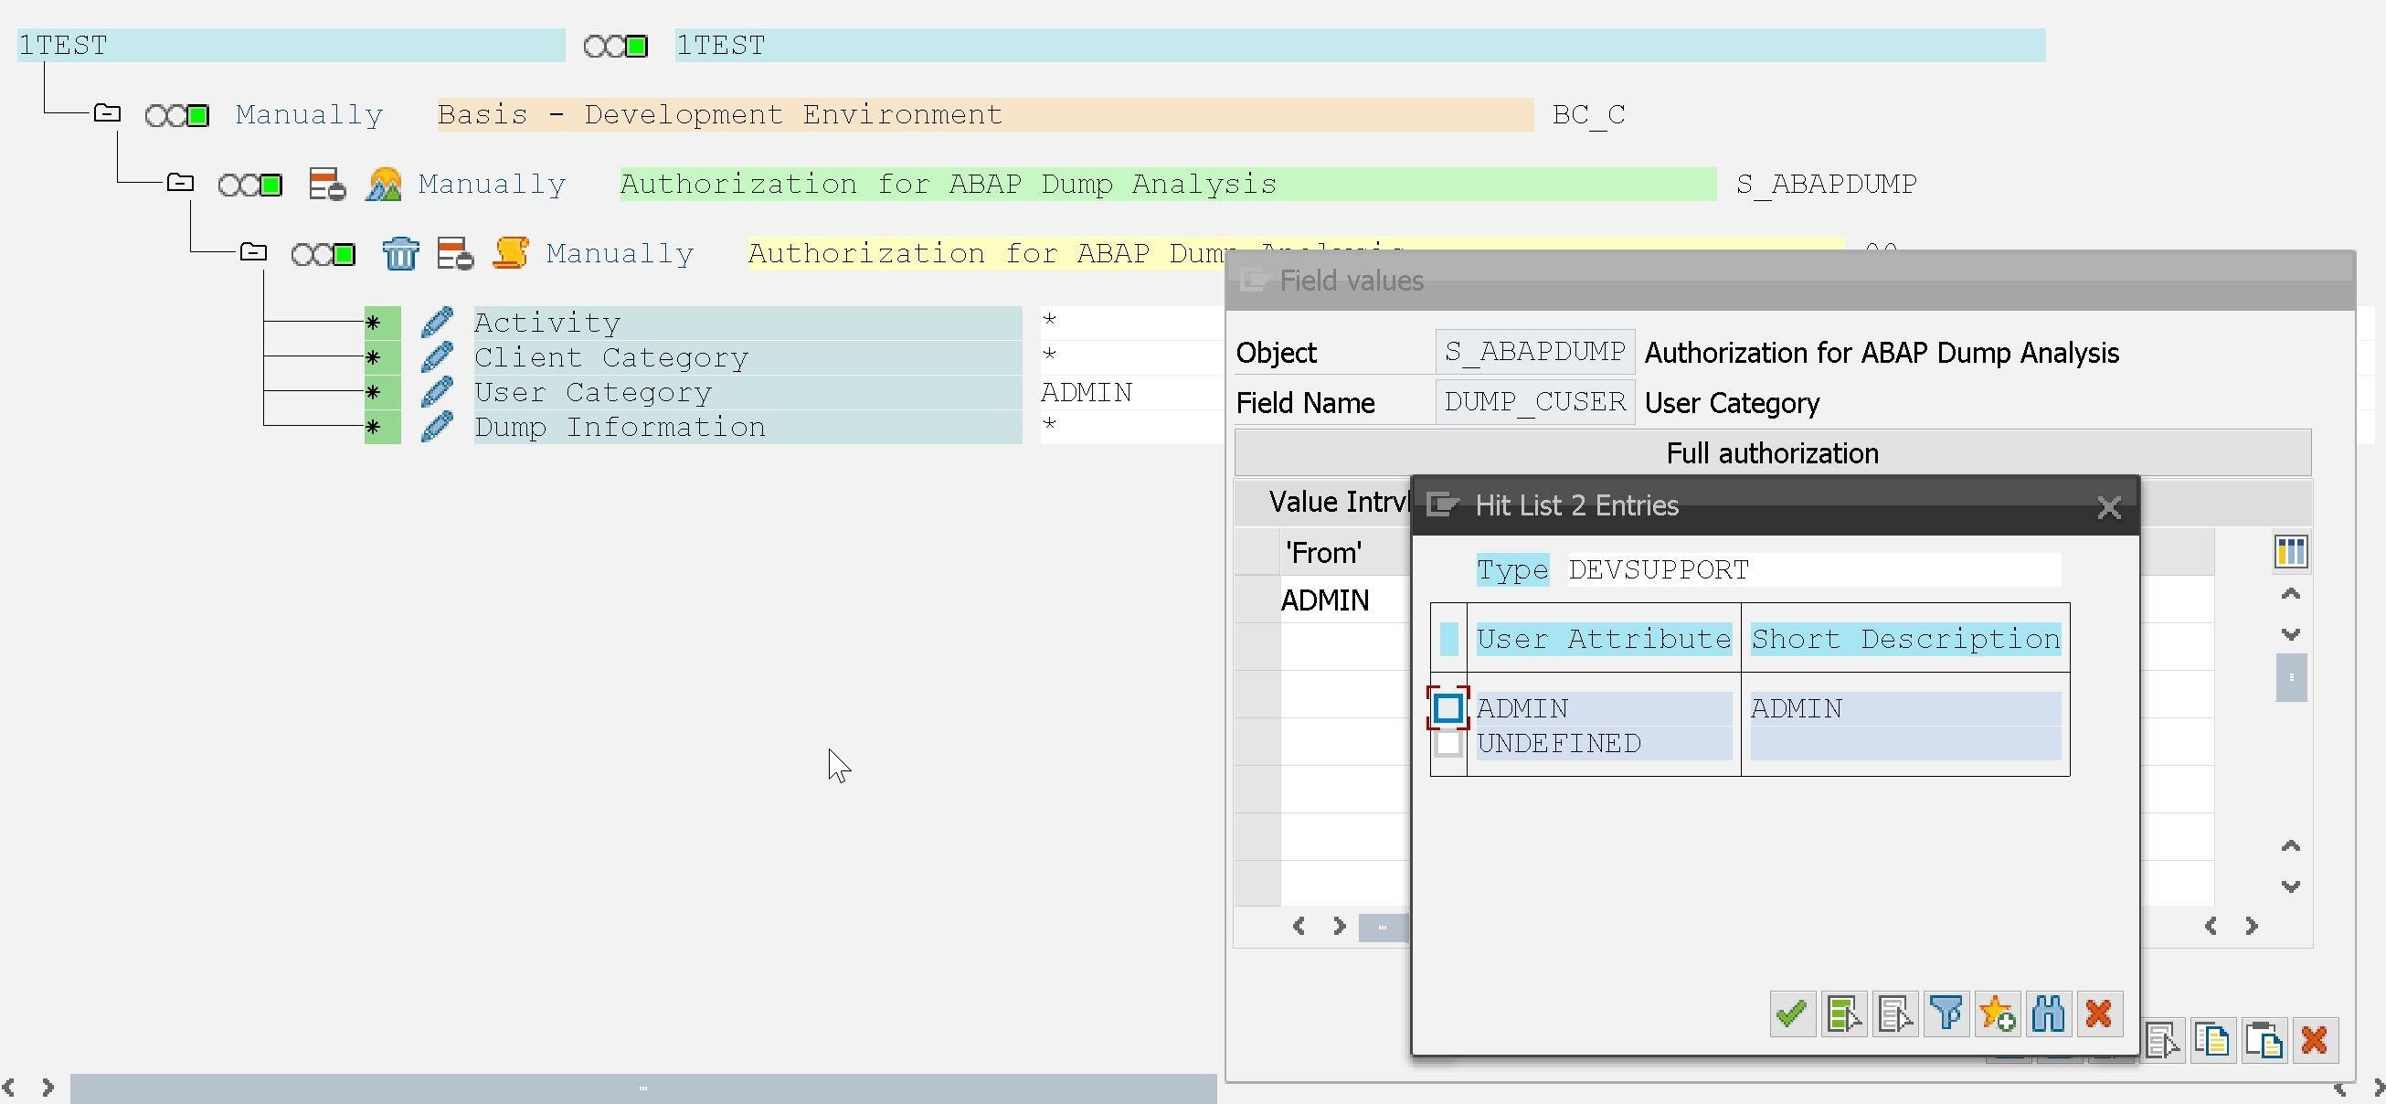Cancel Hit List with red X button
Viewport: 2386px width, 1104px height.
(2099, 1014)
